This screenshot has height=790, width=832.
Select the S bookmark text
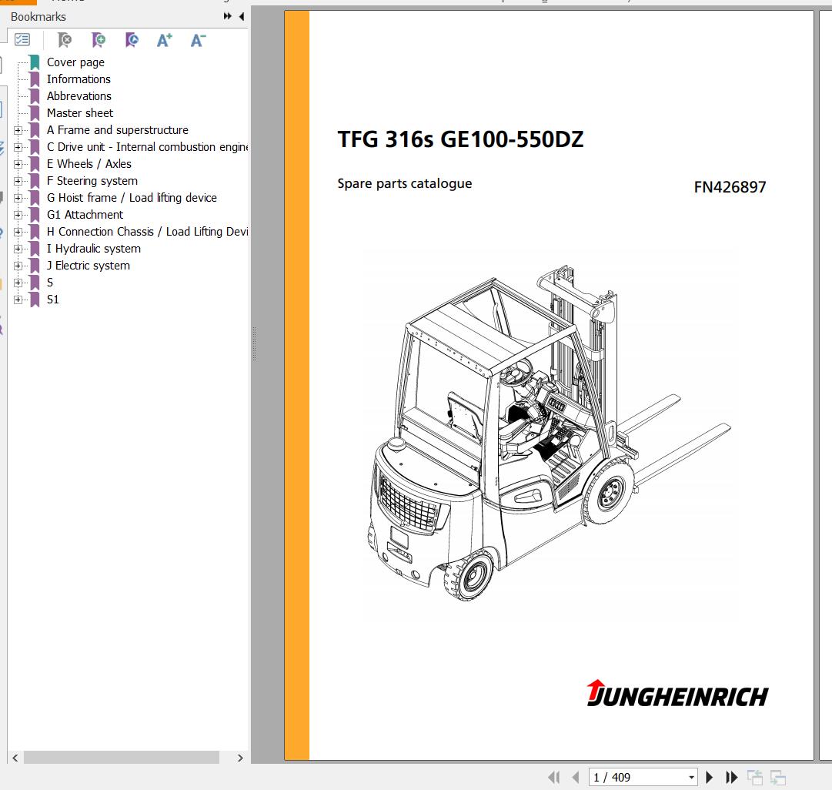(50, 283)
